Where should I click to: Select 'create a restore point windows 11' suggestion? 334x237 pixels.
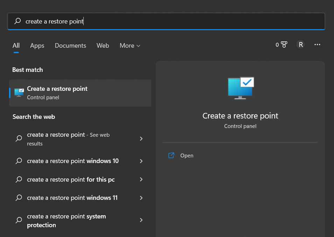click(x=80, y=198)
